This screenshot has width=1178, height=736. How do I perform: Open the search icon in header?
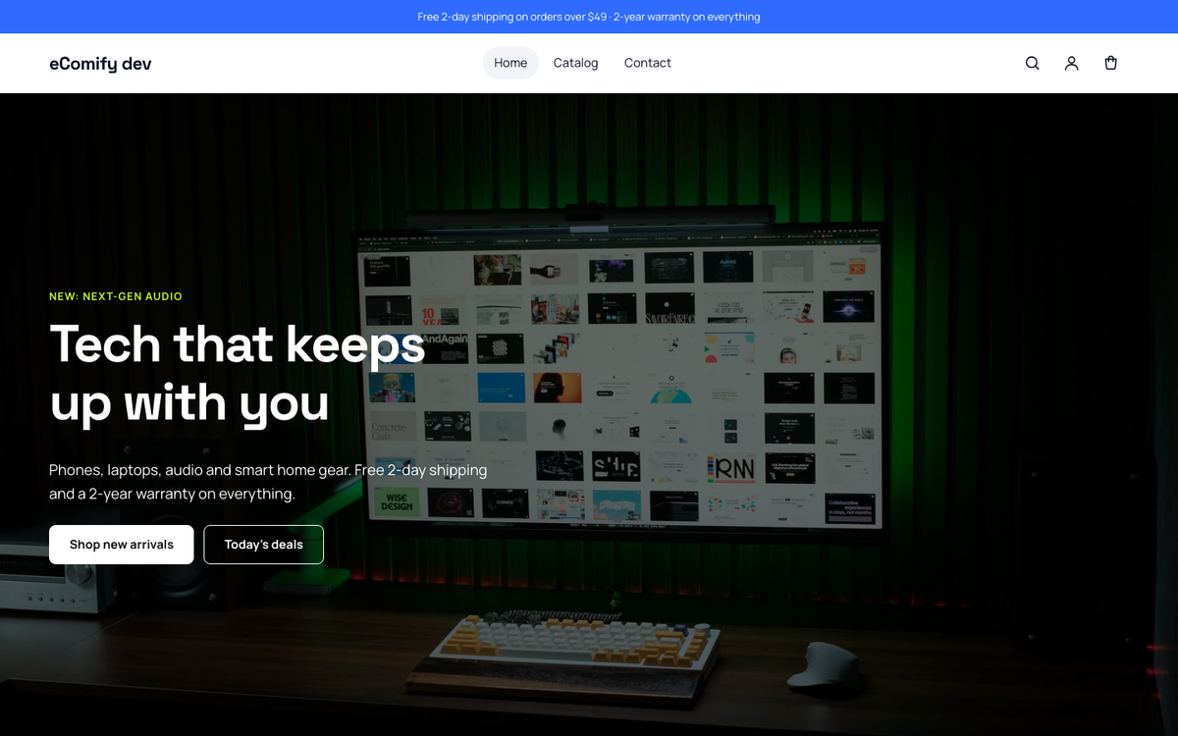[1032, 63]
